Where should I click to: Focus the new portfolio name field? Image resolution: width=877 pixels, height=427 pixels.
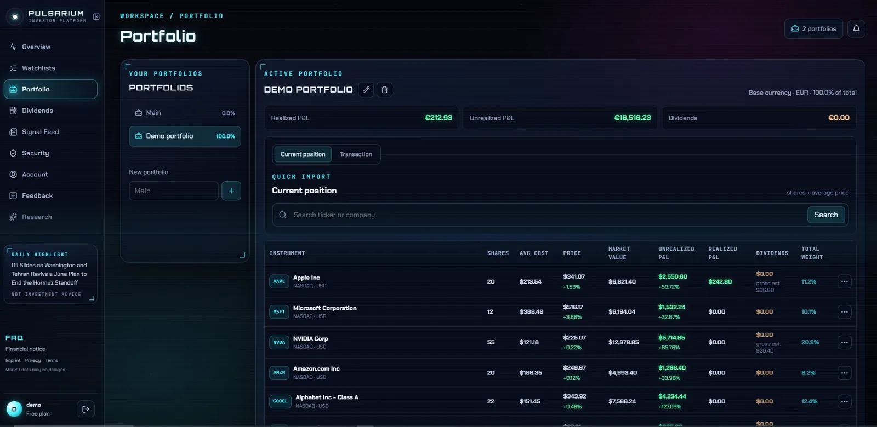coord(174,191)
